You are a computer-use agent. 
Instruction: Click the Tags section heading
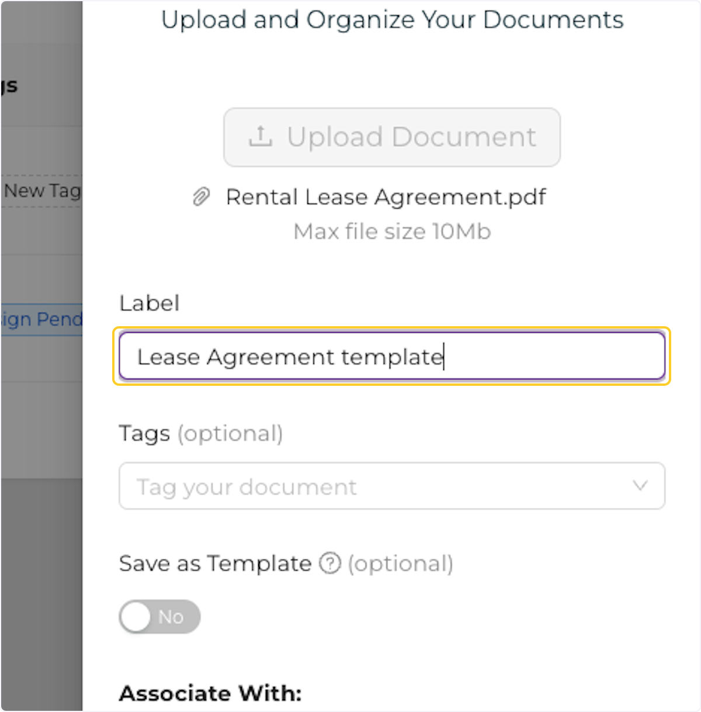pyautogui.click(x=144, y=433)
